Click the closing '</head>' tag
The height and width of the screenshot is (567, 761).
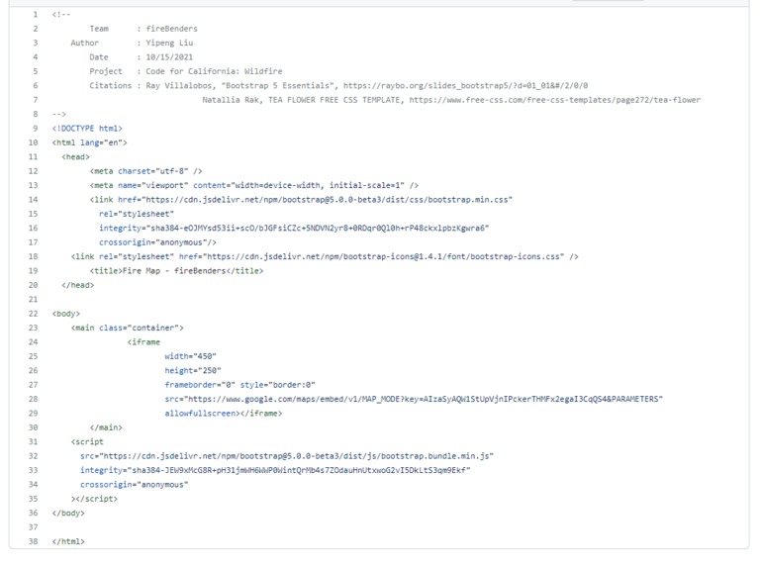(x=77, y=285)
